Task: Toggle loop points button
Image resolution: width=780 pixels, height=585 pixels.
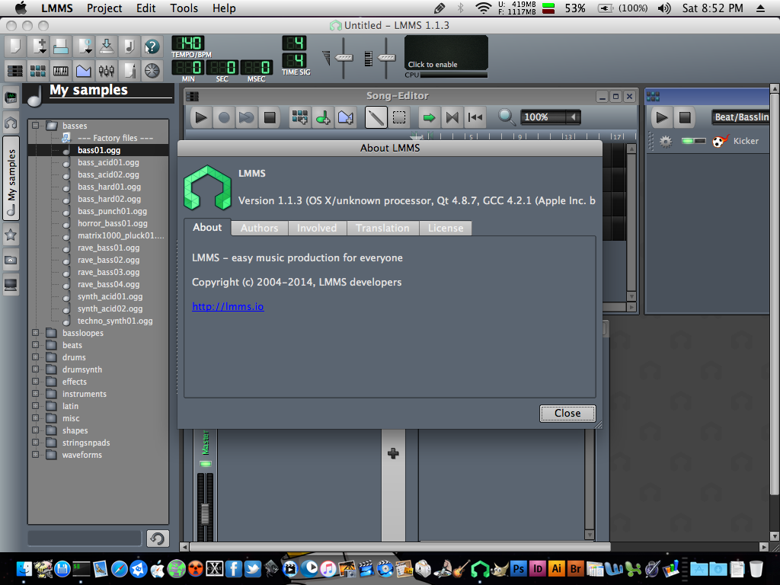Action: pos(452,117)
